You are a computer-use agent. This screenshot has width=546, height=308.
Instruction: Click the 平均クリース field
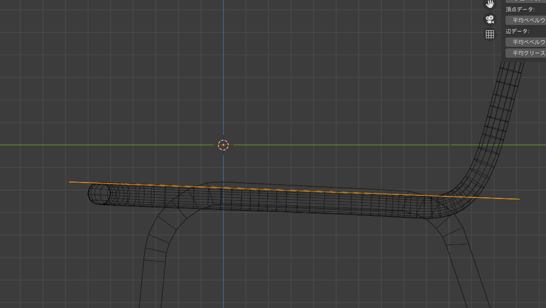(526, 53)
